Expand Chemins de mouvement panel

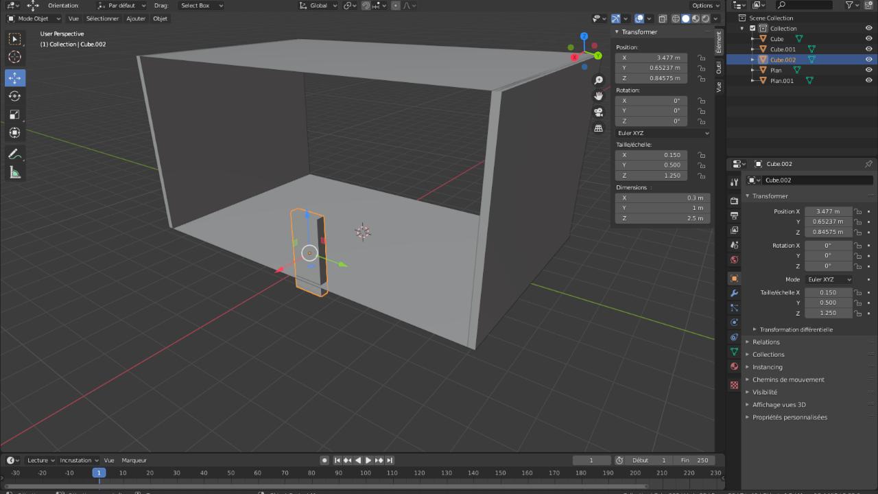click(788, 379)
